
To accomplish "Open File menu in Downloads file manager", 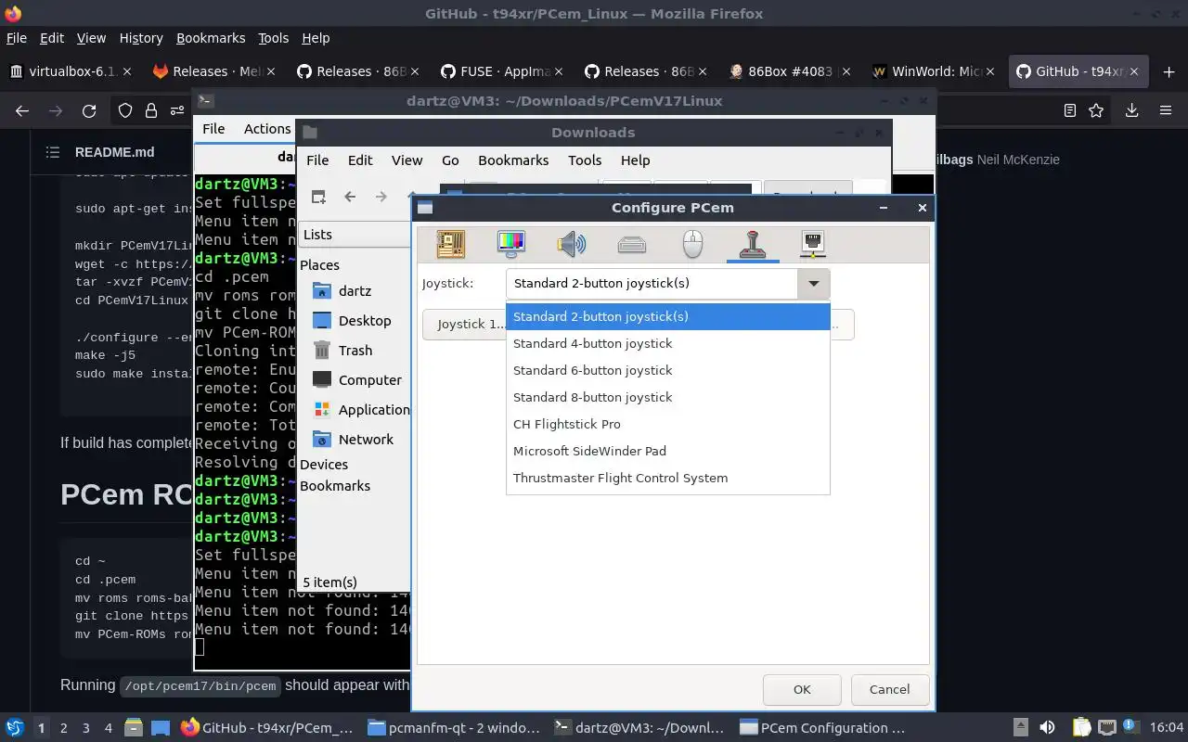I will point(317,160).
